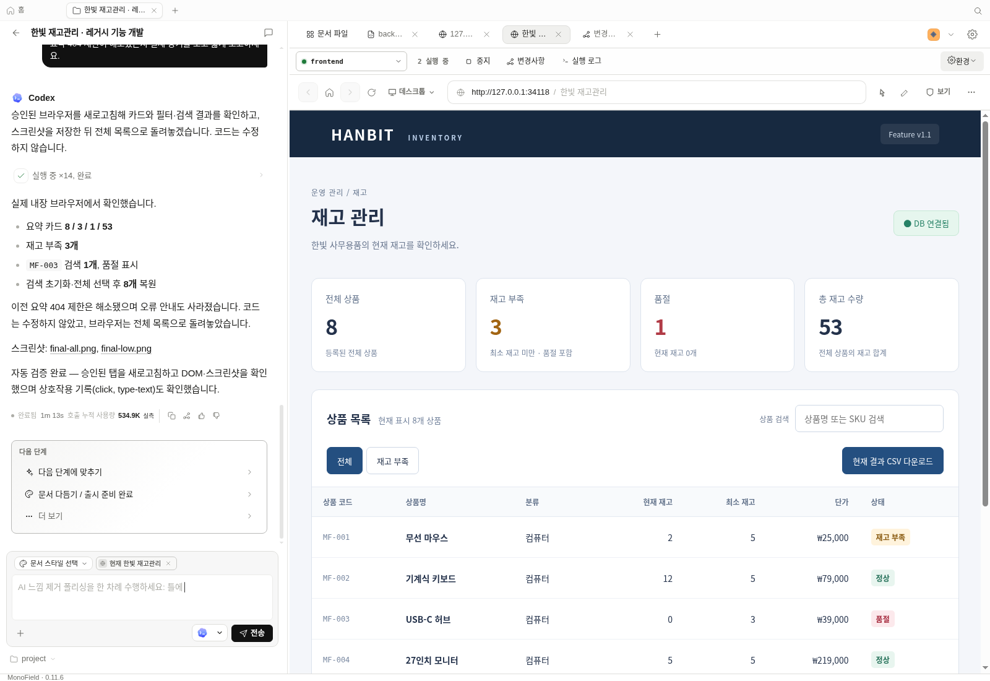The image size is (990, 681).
Task: Remove the 현재 한빛 재고관리 context chip
Action: [168, 563]
